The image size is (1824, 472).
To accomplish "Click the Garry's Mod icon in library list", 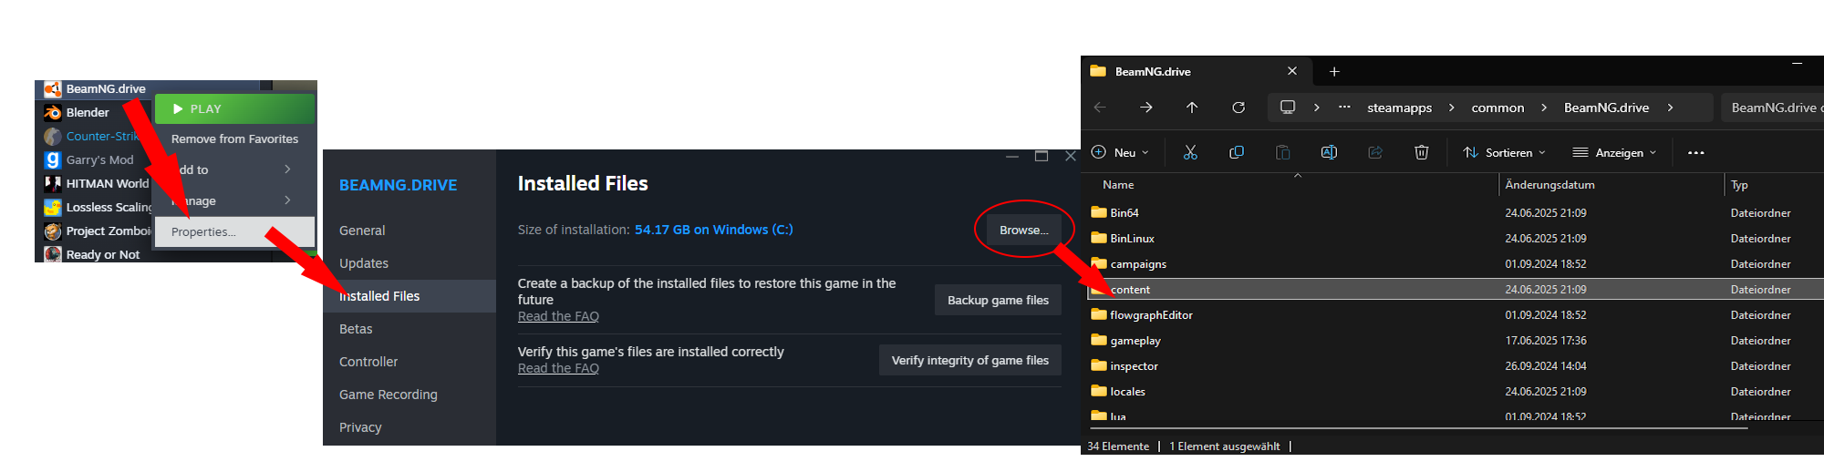I will tap(53, 159).
